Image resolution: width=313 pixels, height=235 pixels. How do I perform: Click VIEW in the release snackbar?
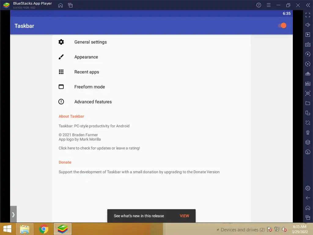click(184, 216)
